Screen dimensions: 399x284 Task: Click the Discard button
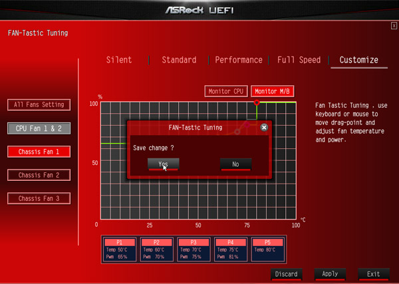286,274
